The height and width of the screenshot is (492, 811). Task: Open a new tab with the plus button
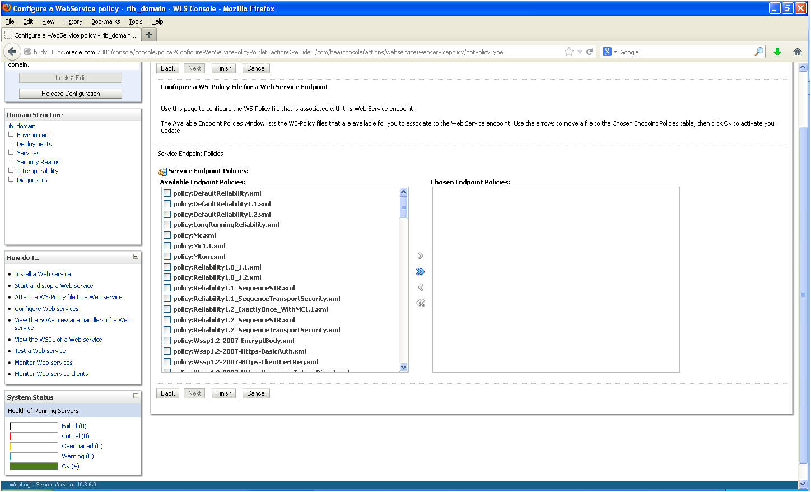point(149,35)
